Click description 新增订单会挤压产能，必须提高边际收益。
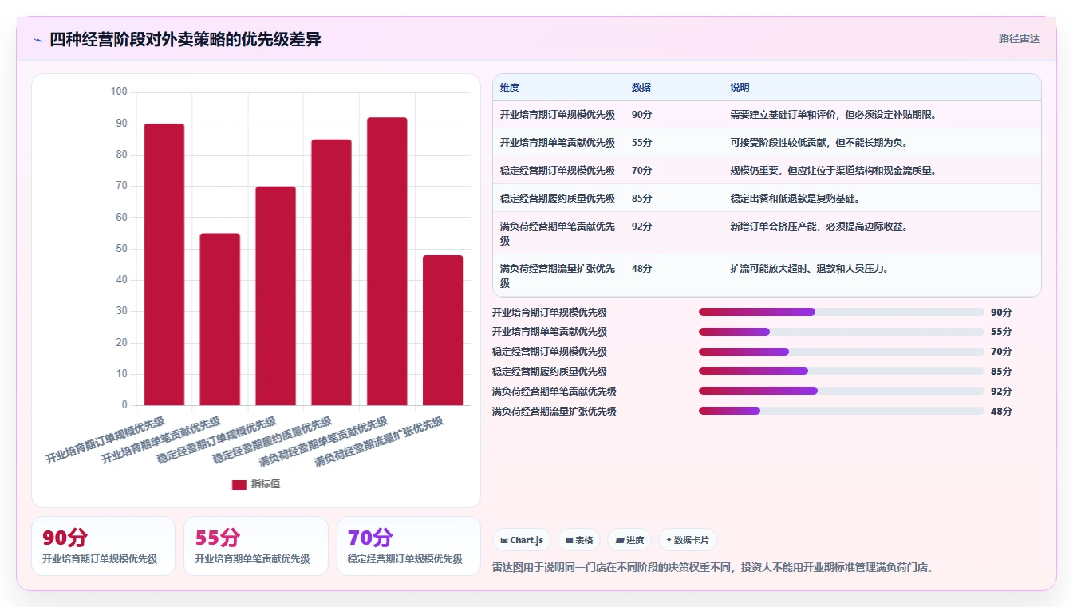Viewport: 1073px width, 607px height. coord(819,227)
